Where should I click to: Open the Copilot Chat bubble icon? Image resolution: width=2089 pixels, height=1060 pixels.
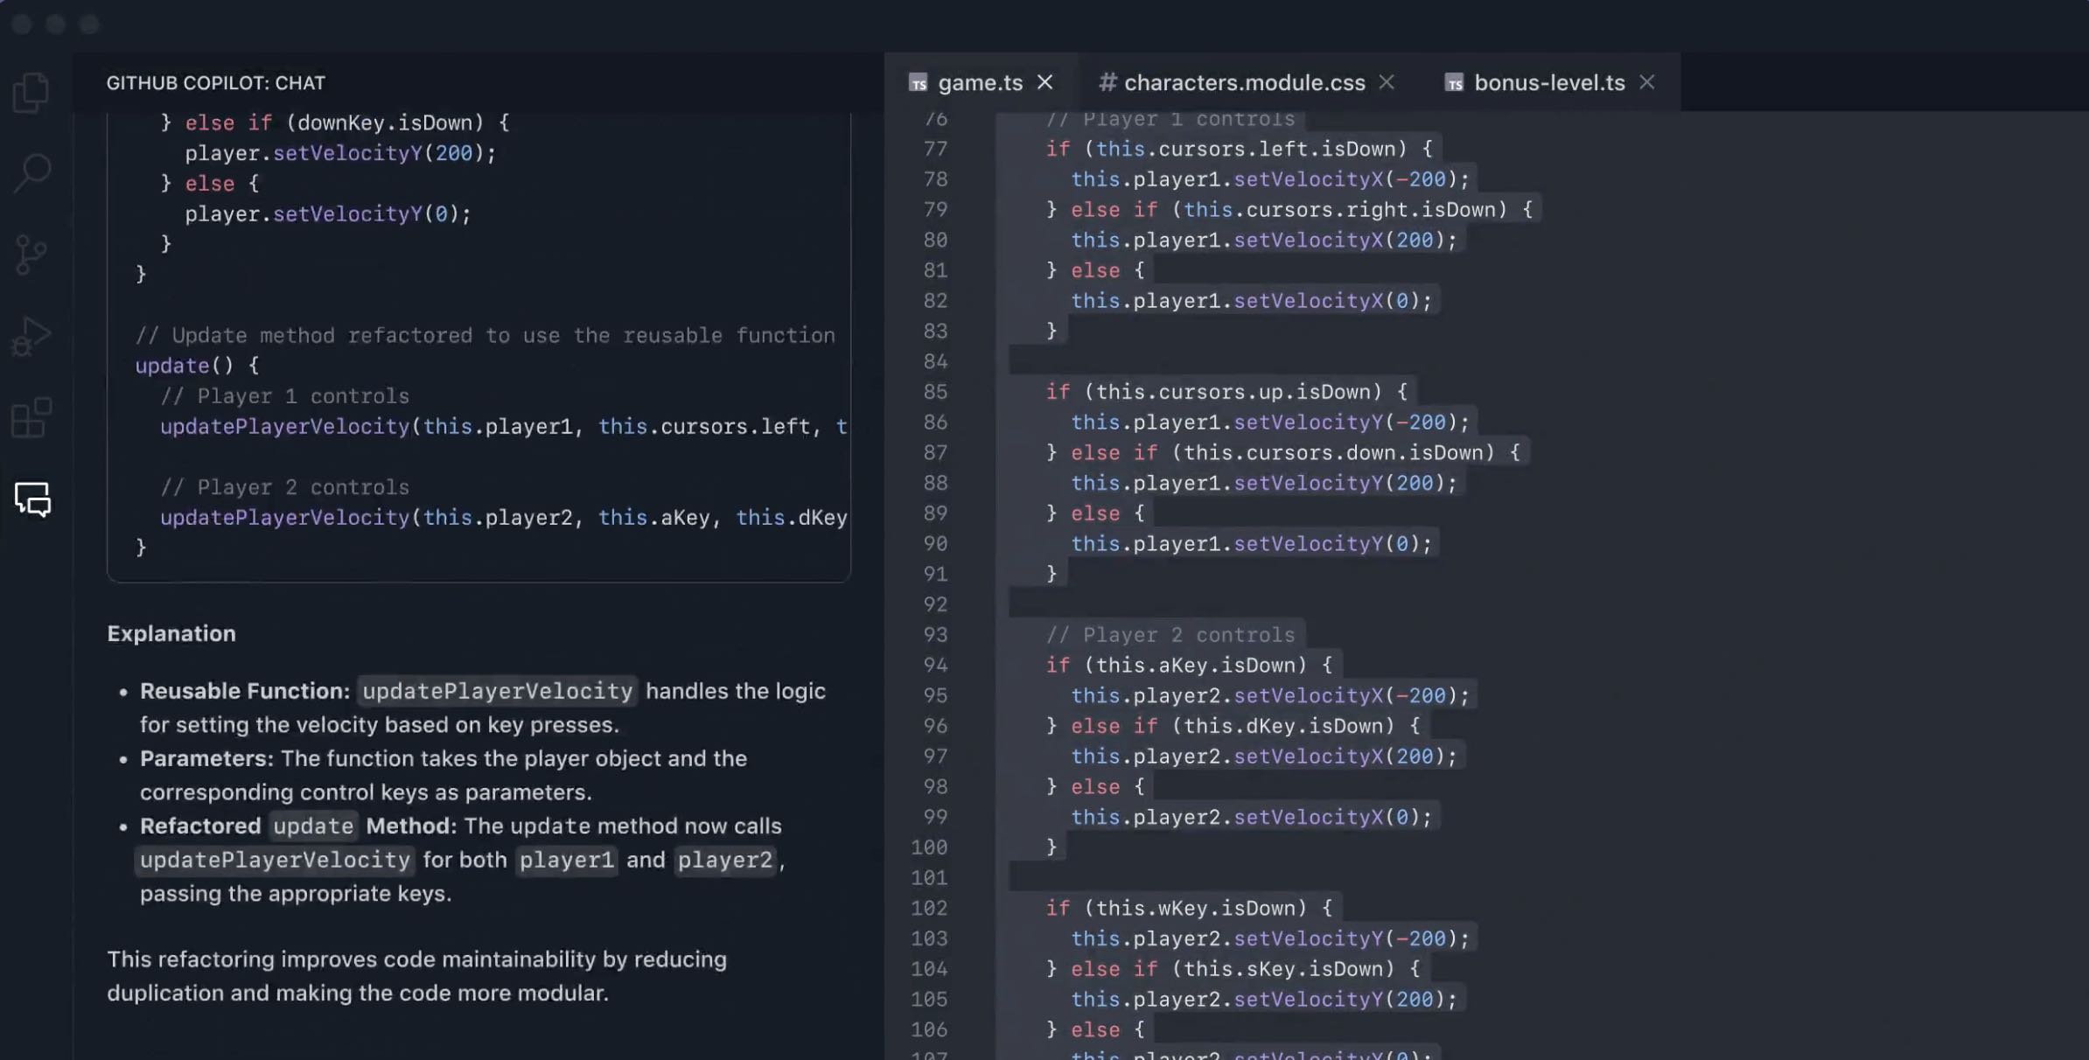click(32, 499)
